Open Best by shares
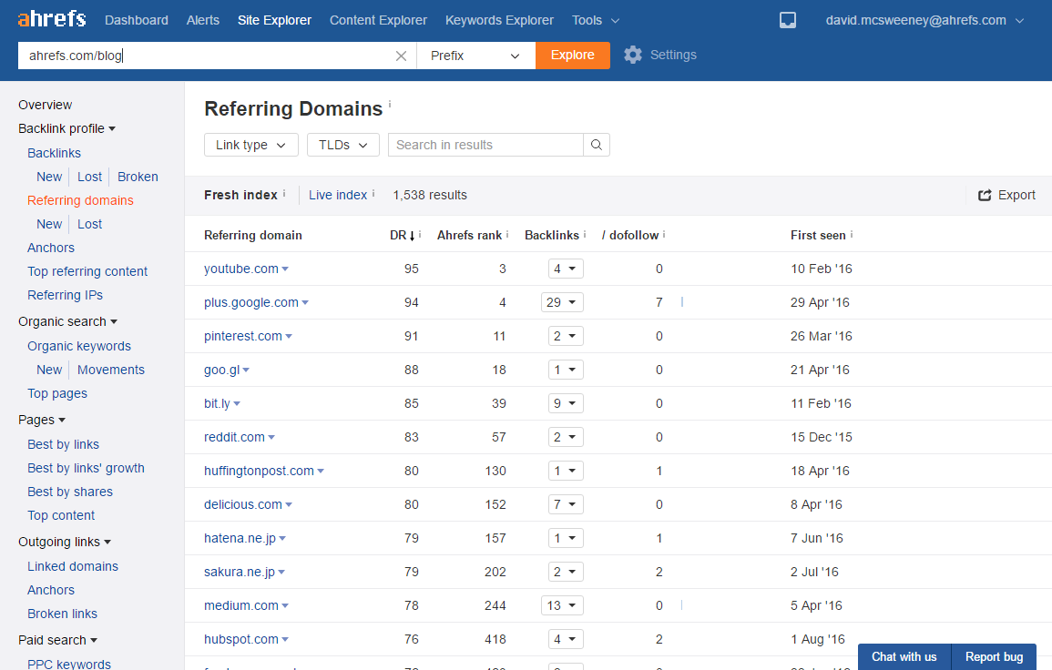Image resolution: width=1052 pixels, height=670 pixels. [x=70, y=492]
